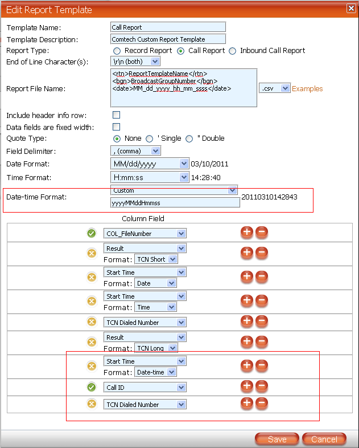Open TCN Dialed Number dropdown below Call ID
This screenshot has width=359, height=448.
point(145,404)
